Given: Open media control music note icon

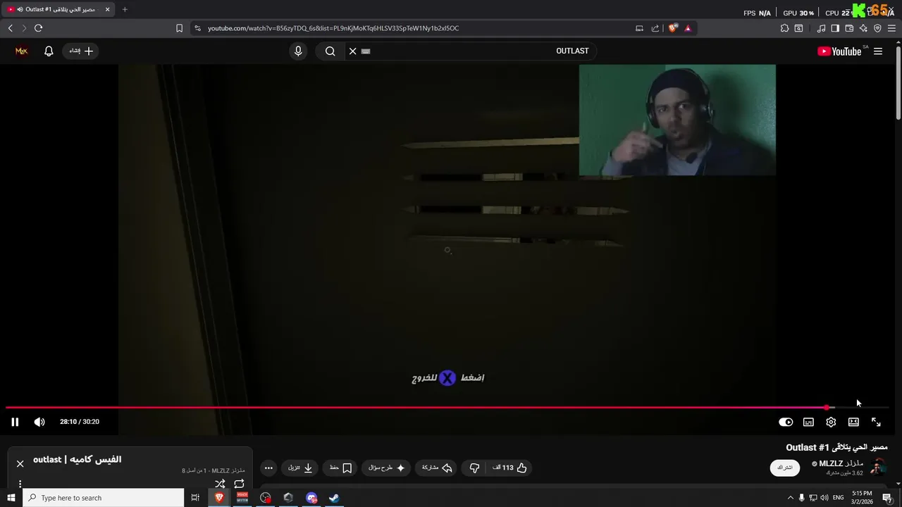Looking at the screenshot, I should click(x=821, y=28).
